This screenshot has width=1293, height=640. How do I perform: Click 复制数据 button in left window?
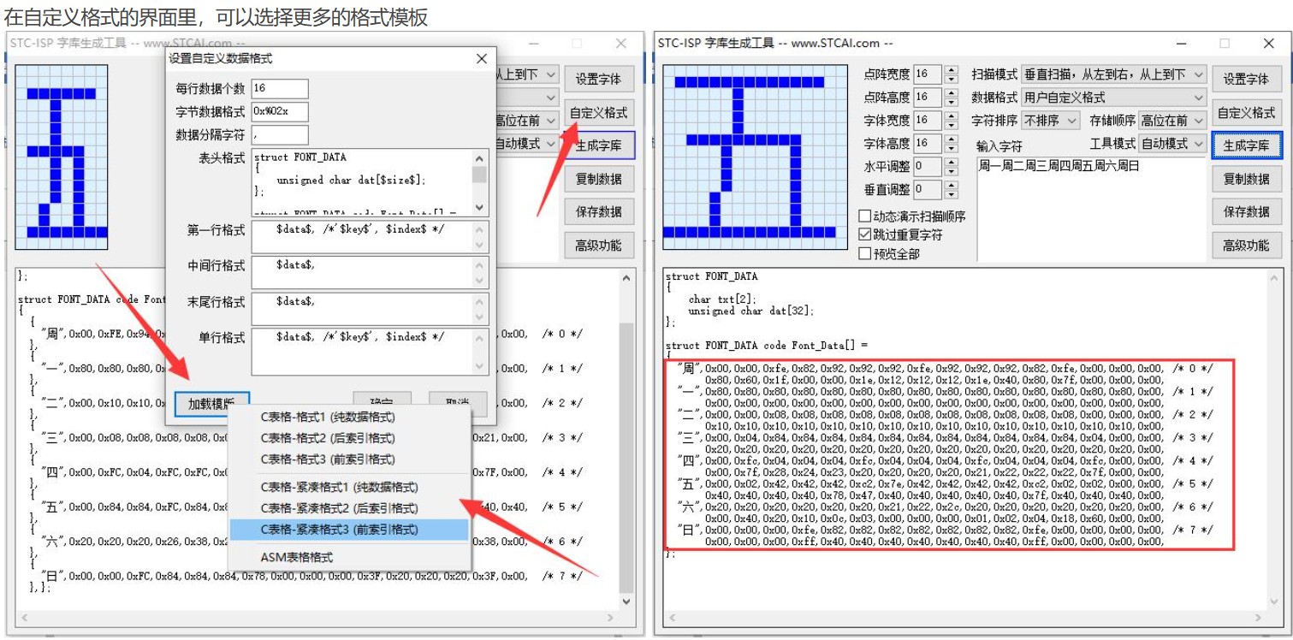tap(598, 179)
